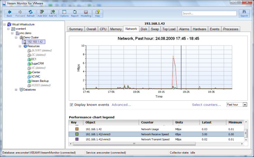Toggle Display known events checkbox

(72, 105)
